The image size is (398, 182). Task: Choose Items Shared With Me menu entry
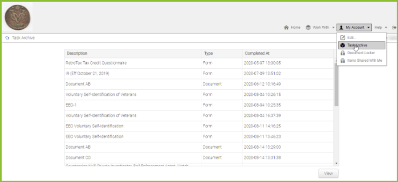[361, 60]
